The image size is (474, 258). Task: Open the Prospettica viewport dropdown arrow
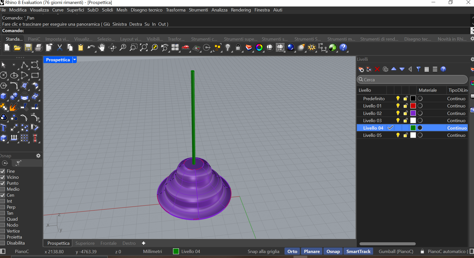[74, 60]
